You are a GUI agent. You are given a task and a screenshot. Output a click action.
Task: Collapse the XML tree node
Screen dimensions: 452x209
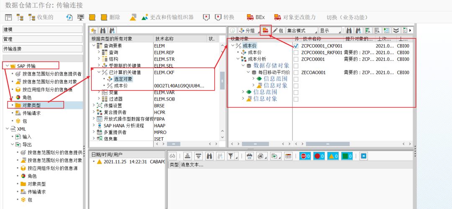(x=7, y=129)
